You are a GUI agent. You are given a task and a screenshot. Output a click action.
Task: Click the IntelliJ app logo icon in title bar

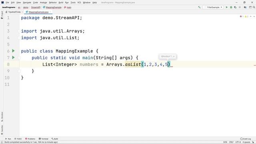pos(2,2)
